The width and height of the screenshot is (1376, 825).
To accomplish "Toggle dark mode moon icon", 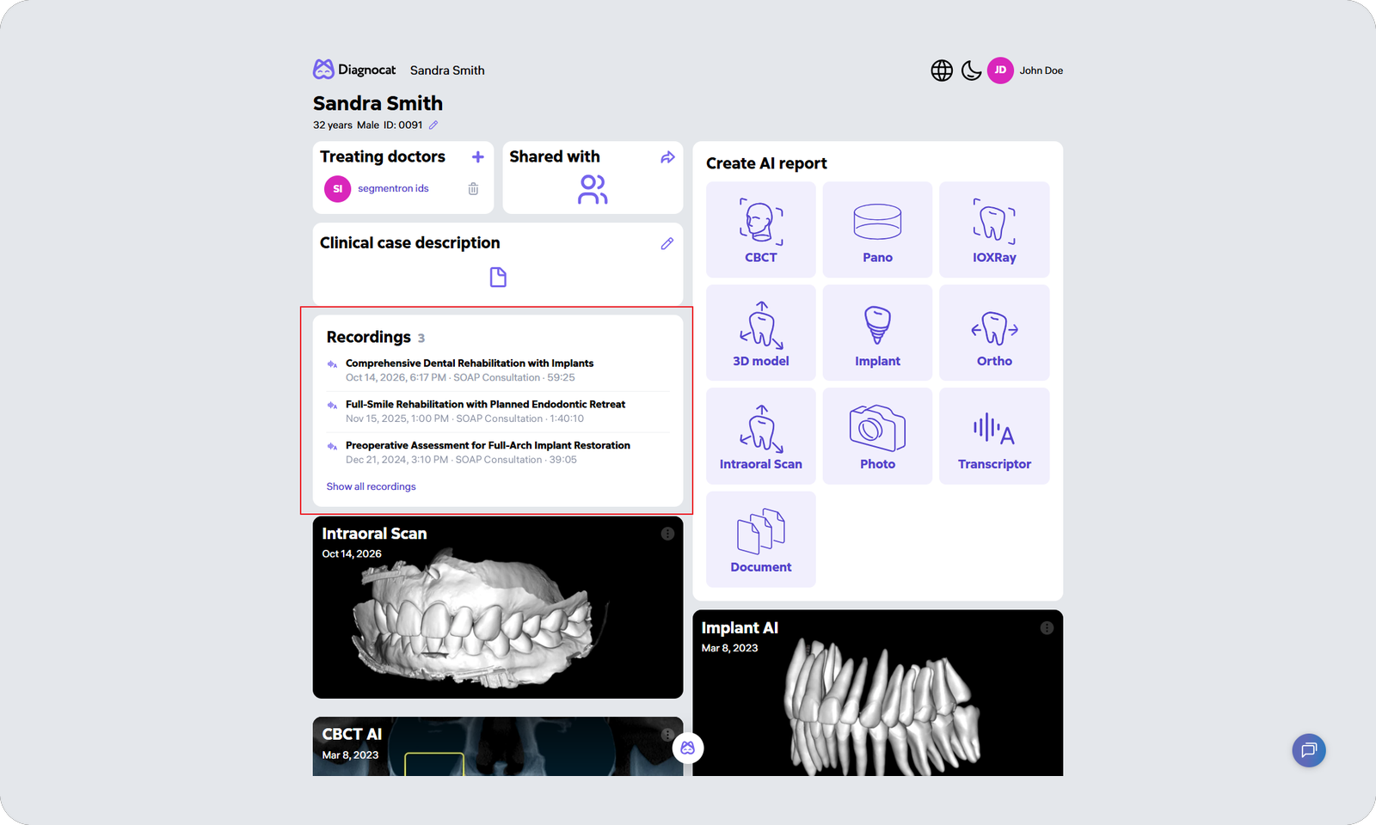I will [x=971, y=70].
